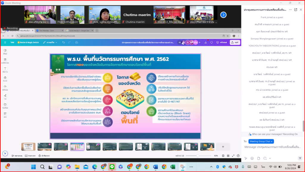This screenshot has width=305, height=172.
Task: Open Resize & Magic Switch menu
Action: point(28,43)
